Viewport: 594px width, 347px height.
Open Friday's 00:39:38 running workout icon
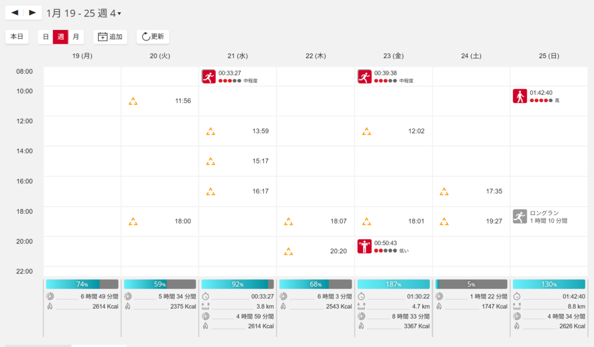click(x=364, y=76)
